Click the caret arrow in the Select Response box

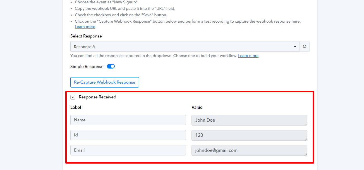coord(295,47)
